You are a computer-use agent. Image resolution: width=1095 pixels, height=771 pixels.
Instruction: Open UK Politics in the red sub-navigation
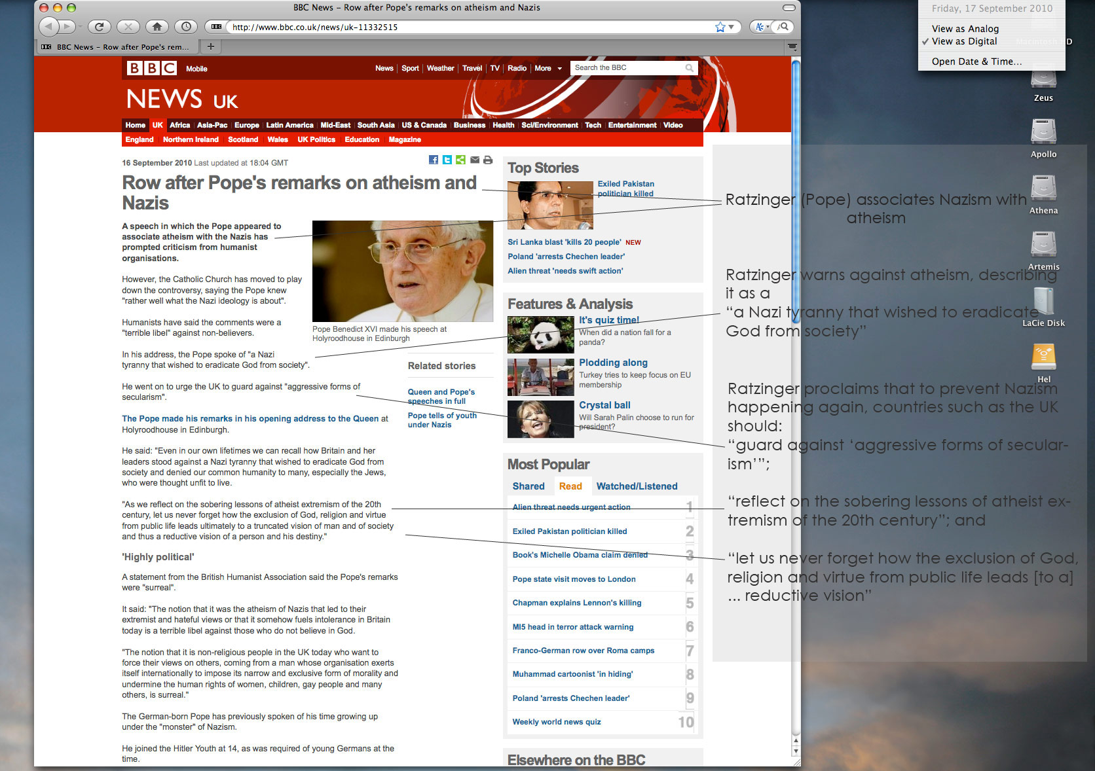tap(316, 139)
